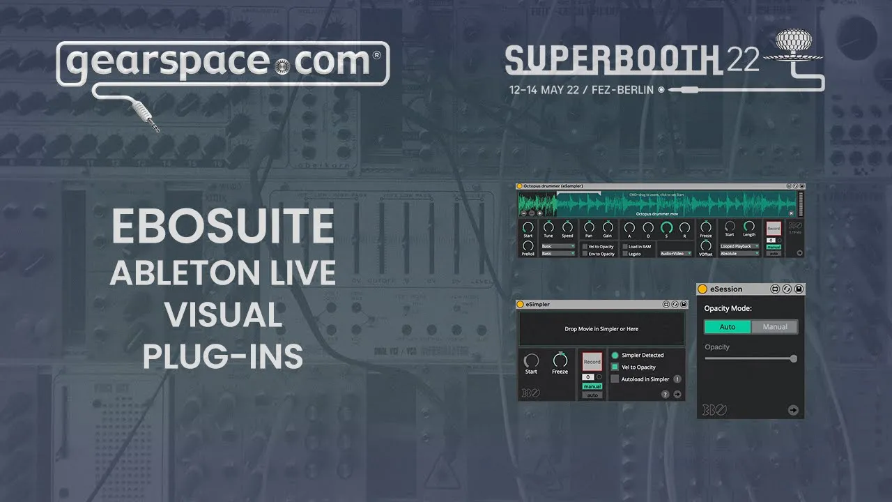Click the Start knob in eSimpler
The height and width of the screenshot is (502, 892).
(531, 360)
